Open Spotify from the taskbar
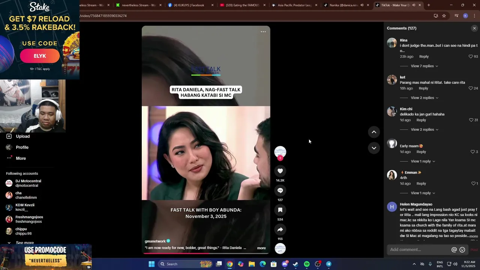The image size is (480, 270). [x=307, y=264]
